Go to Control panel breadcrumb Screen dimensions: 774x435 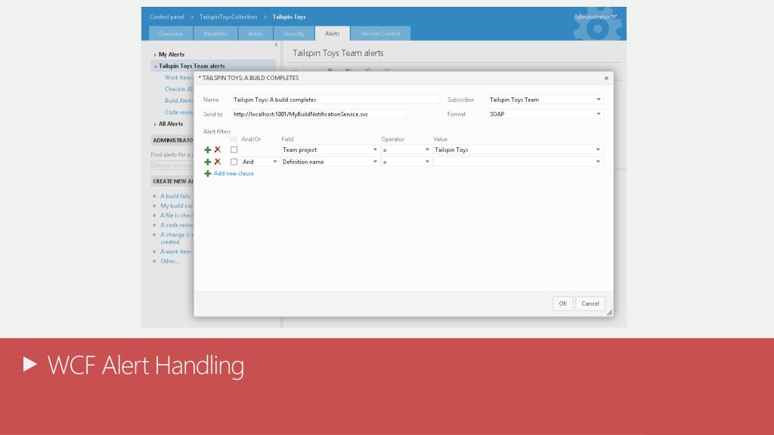click(167, 17)
